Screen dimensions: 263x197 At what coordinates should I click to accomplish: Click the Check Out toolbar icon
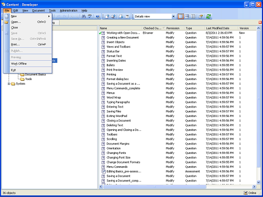pyautogui.click(x=121, y=16)
